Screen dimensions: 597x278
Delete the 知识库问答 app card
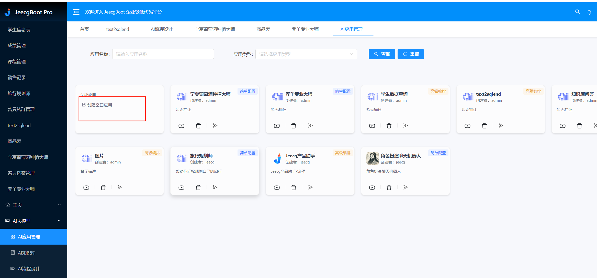(x=579, y=126)
